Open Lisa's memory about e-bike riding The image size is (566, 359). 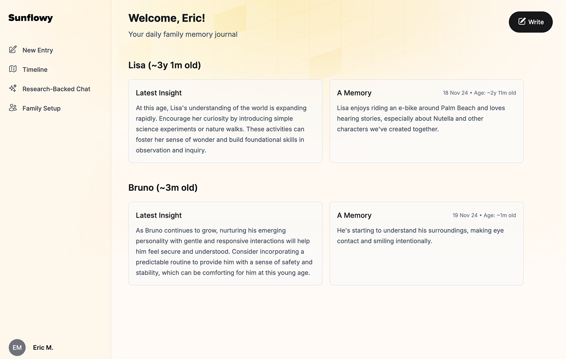pyautogui.click(x=426, y=121)
